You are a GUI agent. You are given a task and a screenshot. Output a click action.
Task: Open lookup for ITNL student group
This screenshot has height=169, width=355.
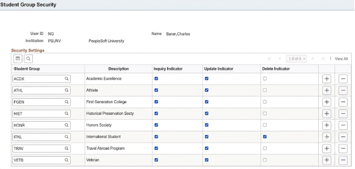point(67,137)
